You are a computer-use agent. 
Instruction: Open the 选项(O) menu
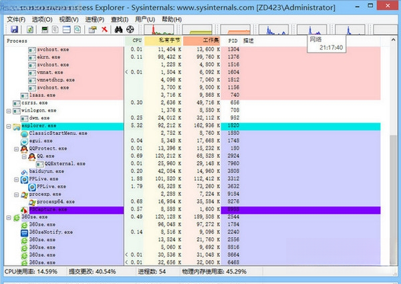pyautogui.click(x=42, y=19)
